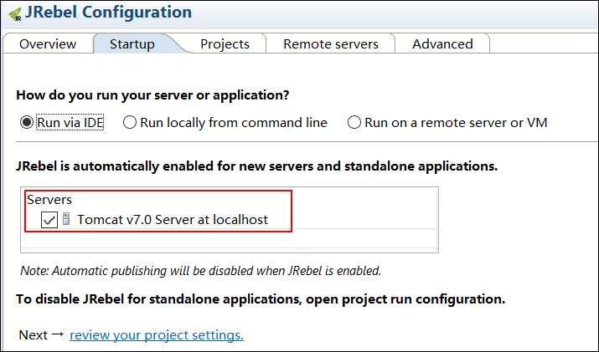This screenshot has width=599, height=352.
Task: Select the Startup tab
Action: pyautogui.click(x=132, y=43)
